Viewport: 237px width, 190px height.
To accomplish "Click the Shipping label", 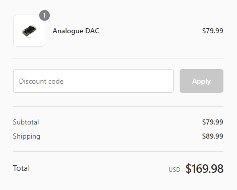I will click(x=27, y=136).
